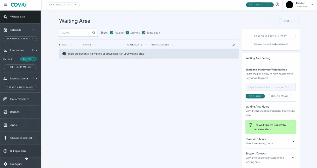Click the search magnifier icon
317x168 pixels.
coord(94,33)
